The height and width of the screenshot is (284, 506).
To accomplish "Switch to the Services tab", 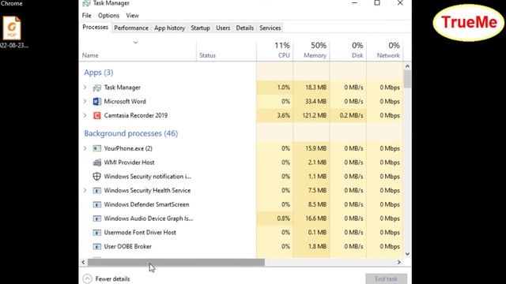I will point(270,28).
